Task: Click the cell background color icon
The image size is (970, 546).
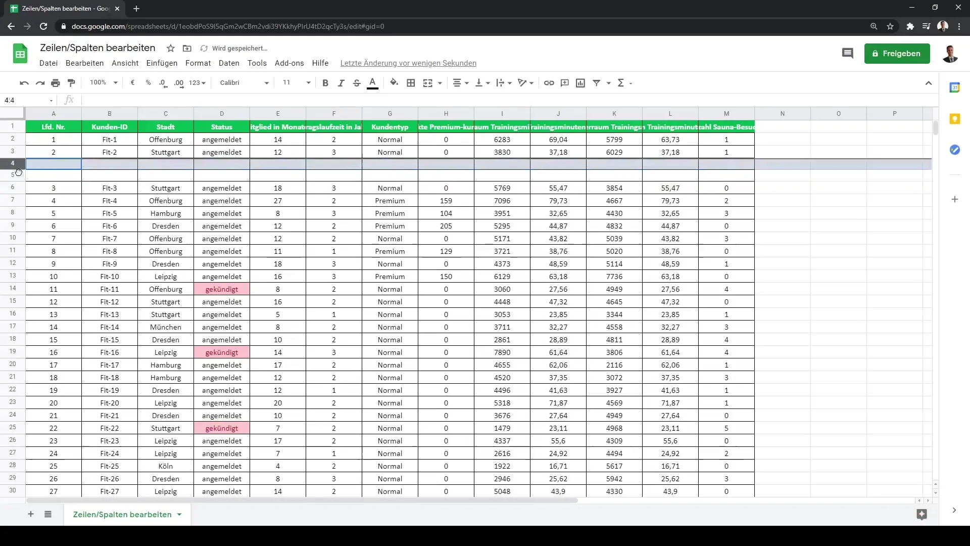Action: [x=394, y=83]
